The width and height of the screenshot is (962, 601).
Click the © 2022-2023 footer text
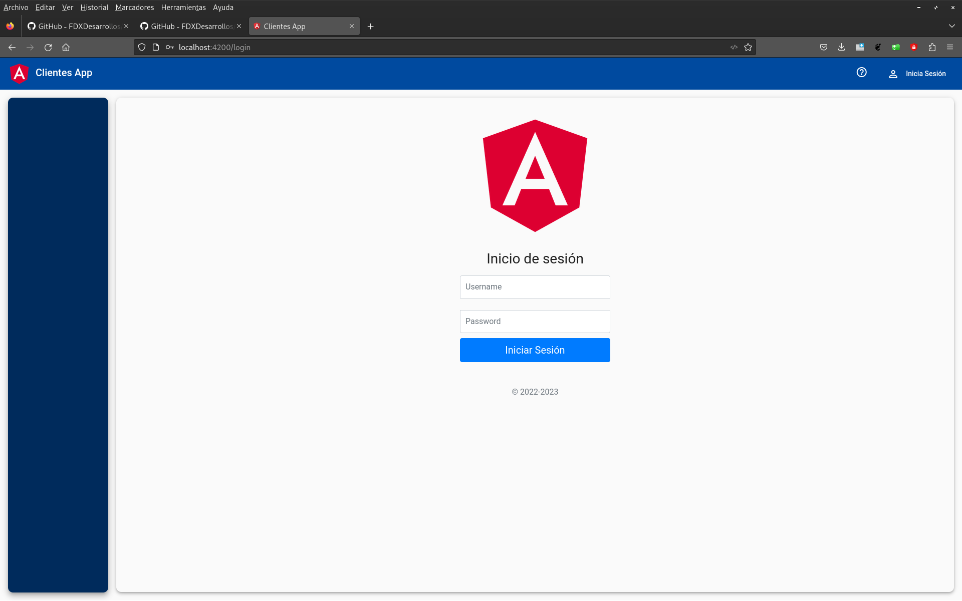click(535, 392)
